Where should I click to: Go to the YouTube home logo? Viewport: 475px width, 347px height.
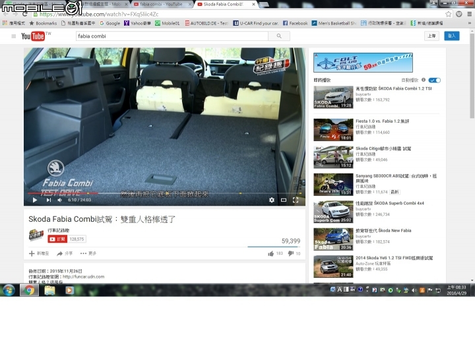[33, 36]
